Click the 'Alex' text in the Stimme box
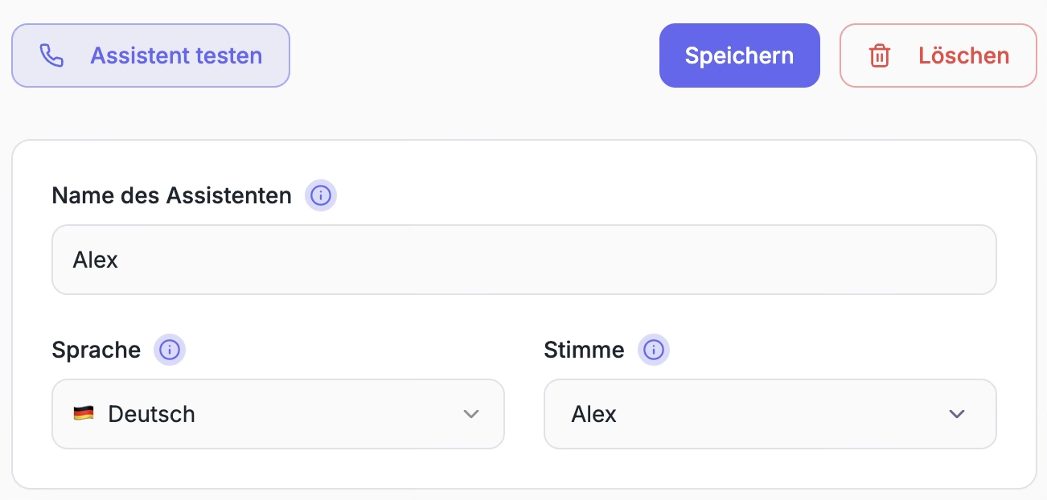The width and height of the screenshot is (1047, 500). click(x=593, y=414)
